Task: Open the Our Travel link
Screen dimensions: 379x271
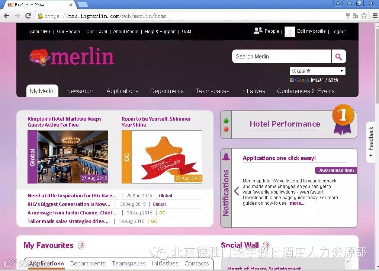Action: (96, 31)
